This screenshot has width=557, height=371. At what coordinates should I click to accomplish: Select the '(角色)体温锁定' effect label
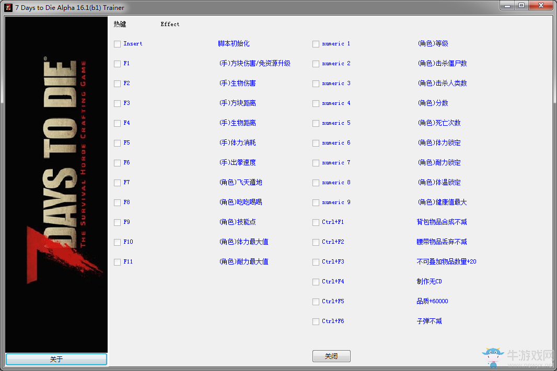click(x=439, y=183)
